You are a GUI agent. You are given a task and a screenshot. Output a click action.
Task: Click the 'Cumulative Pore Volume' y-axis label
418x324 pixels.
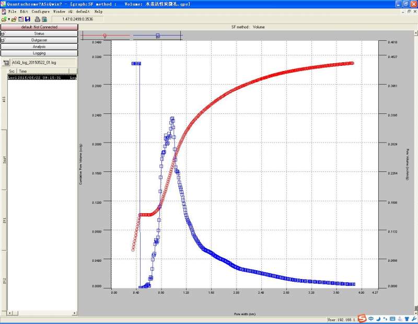(81, 164)
